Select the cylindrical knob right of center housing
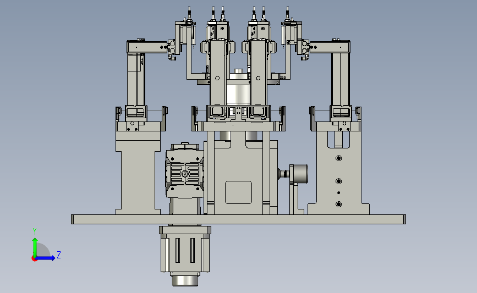Viewport: 477px width, 293px height. [x=300, y=174]
